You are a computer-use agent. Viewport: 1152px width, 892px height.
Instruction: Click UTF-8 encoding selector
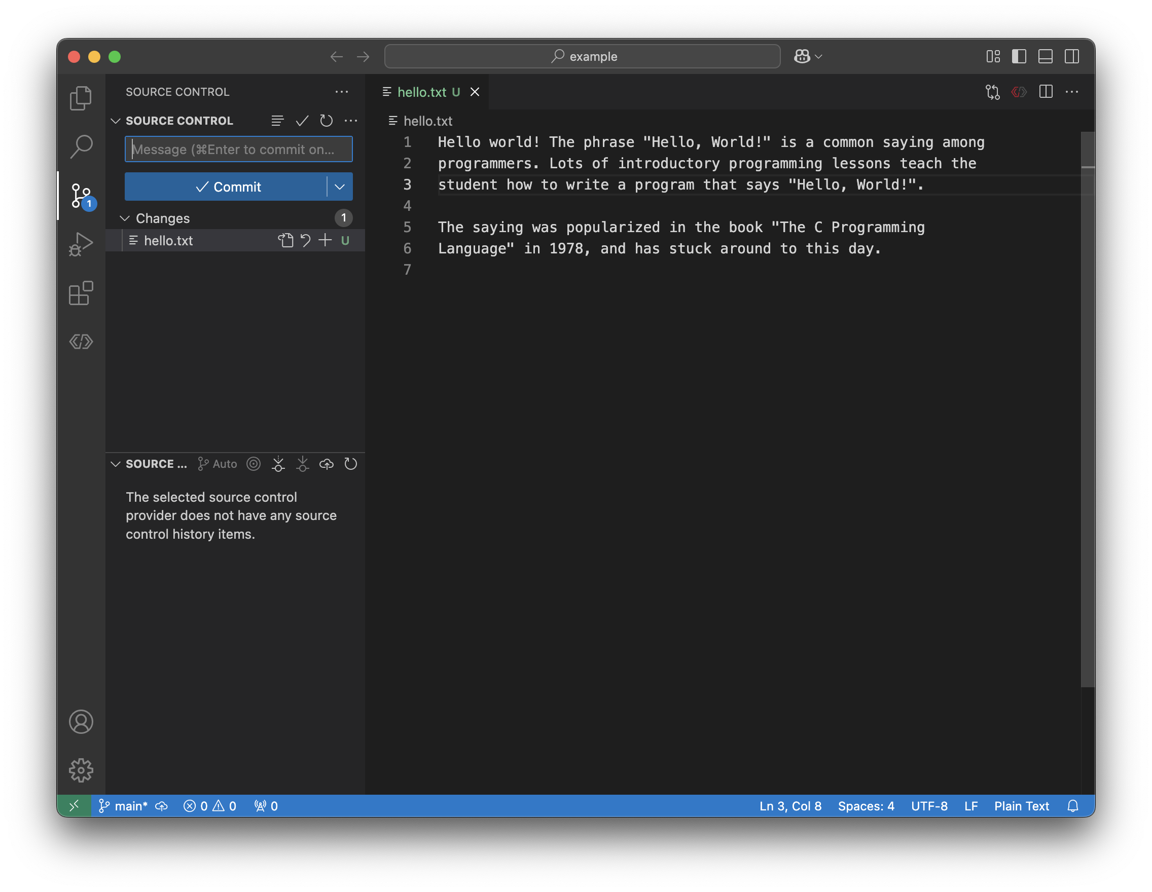click(929, 806)
